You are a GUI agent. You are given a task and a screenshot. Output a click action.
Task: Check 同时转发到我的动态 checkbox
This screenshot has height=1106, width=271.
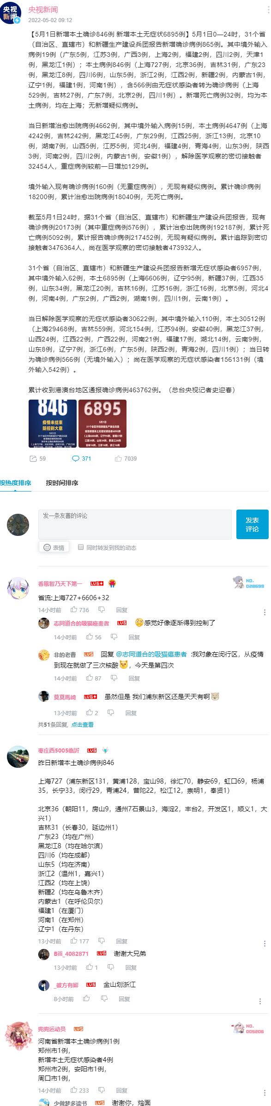(x=81, y=547)
